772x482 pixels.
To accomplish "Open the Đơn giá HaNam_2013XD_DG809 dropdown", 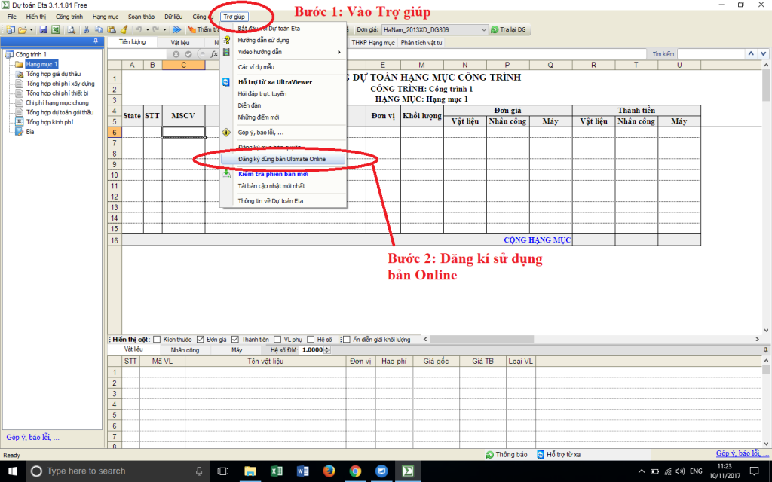I will [x=483, y=29].
